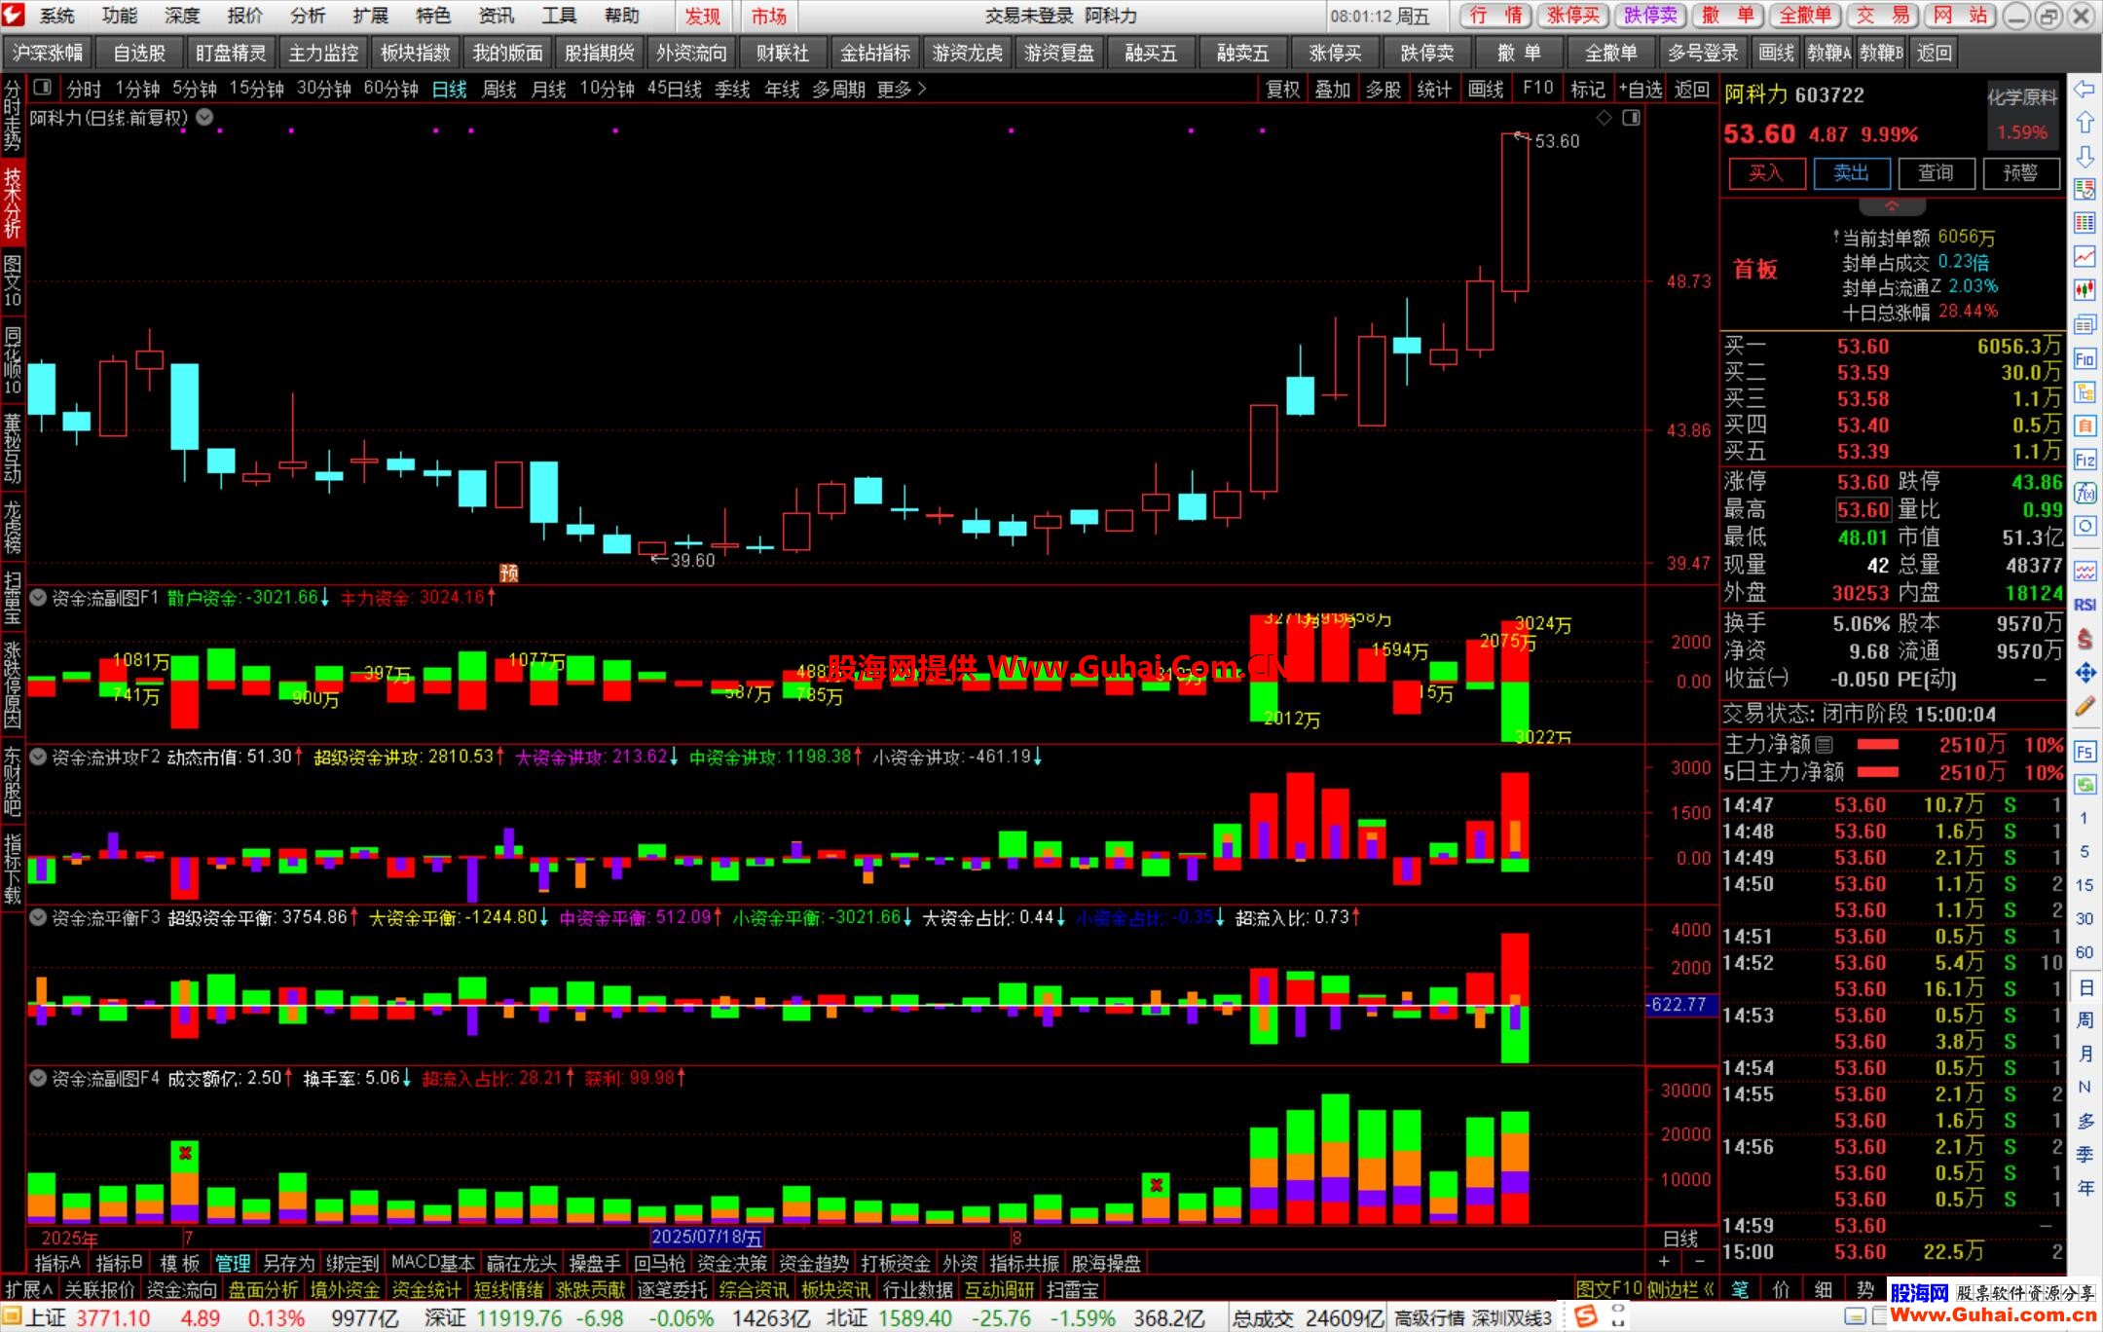This screenshot has width=2103, height=1332.
Task: Click the diamond icon at chart top right
Action: click(x=1604, y=118)
